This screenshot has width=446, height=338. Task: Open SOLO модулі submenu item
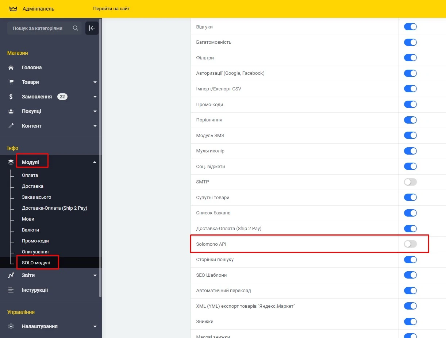(36, 263)
